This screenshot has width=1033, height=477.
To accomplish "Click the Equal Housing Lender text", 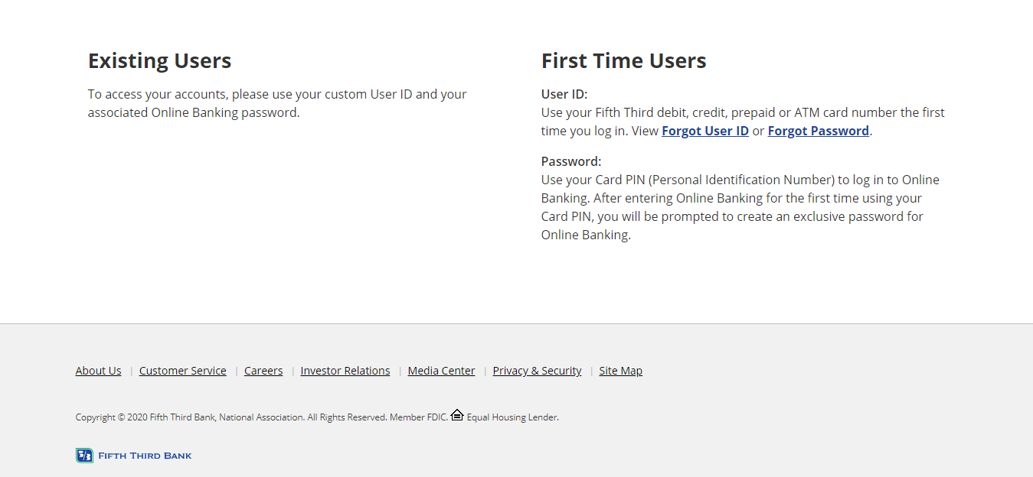I will click(x=512, y=417).
